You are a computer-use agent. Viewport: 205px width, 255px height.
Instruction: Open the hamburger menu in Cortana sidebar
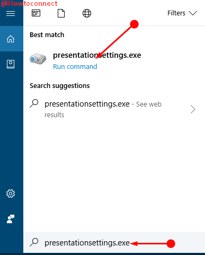click(11, 14)
